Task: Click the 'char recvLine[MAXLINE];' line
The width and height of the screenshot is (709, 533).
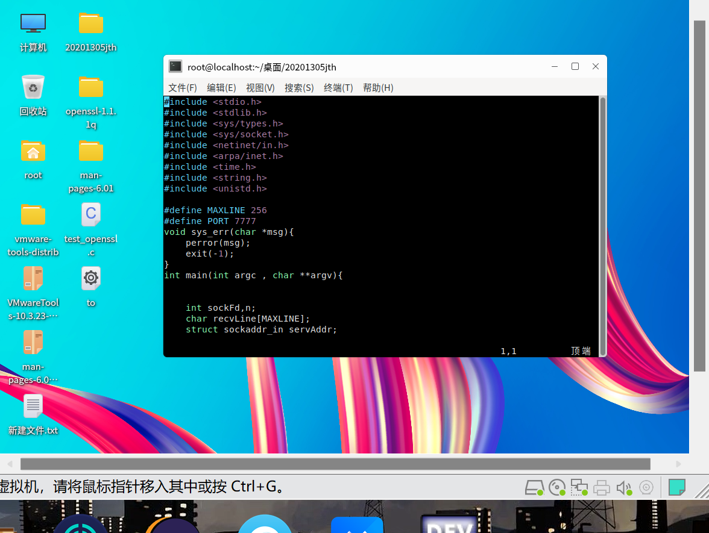Action: pos(248,319)
